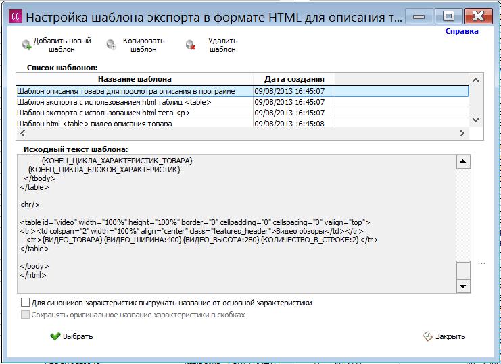The height and width of the screenshot is (364, 501).
Task: Click the Выбрать button label
Action: [78, 336]
